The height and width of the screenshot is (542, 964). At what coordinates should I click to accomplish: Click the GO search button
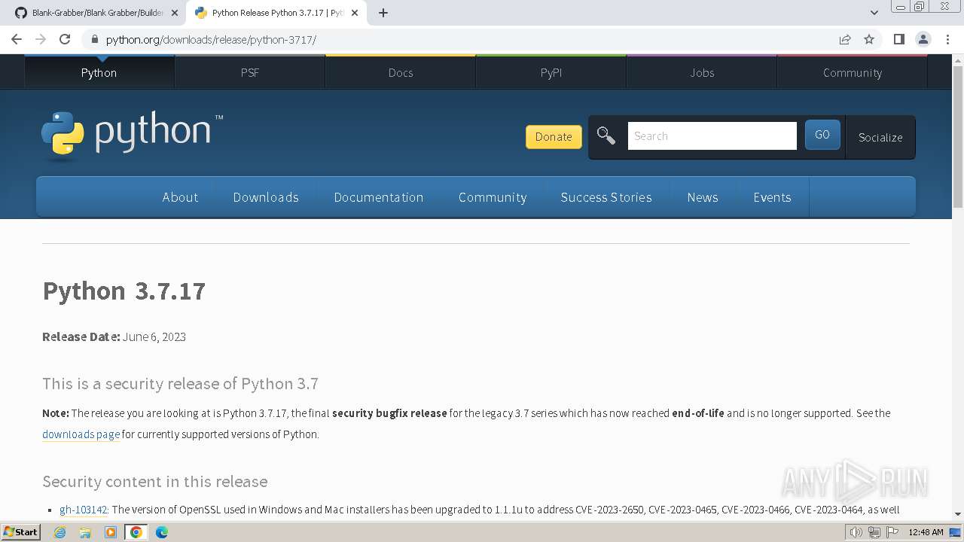click(822, 135)
